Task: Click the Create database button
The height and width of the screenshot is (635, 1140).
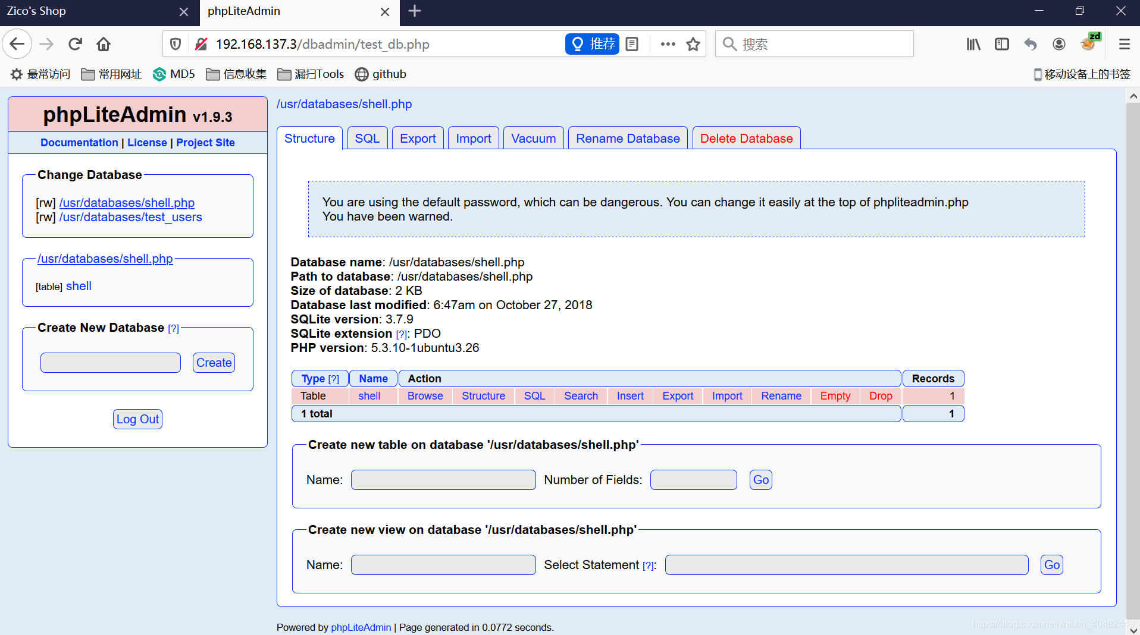Action: 214,363
